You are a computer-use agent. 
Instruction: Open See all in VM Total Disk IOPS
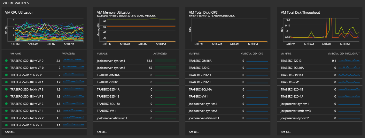click(x=194, y=132)
